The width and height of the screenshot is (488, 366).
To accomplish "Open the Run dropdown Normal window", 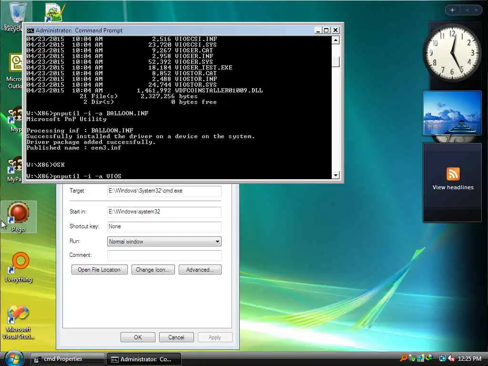I will pos(164,242).
